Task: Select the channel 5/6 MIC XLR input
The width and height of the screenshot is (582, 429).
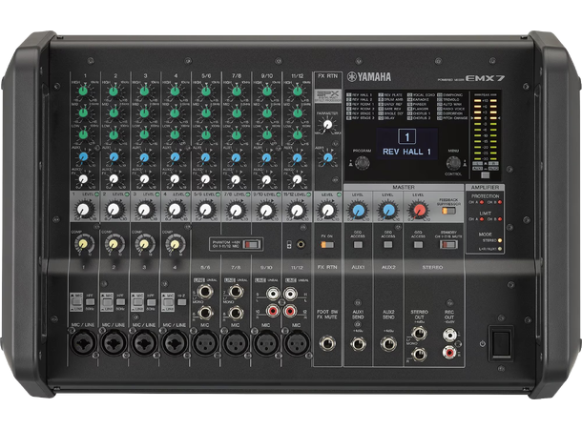Action: click(205, 343)
